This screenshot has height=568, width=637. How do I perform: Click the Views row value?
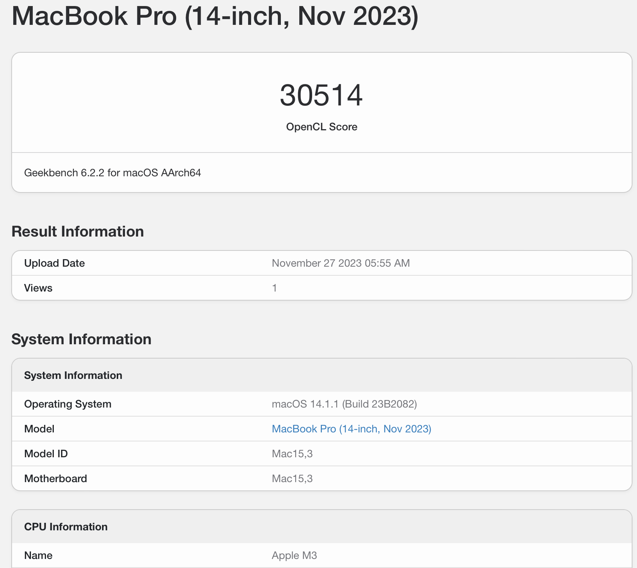pos(274,288)
